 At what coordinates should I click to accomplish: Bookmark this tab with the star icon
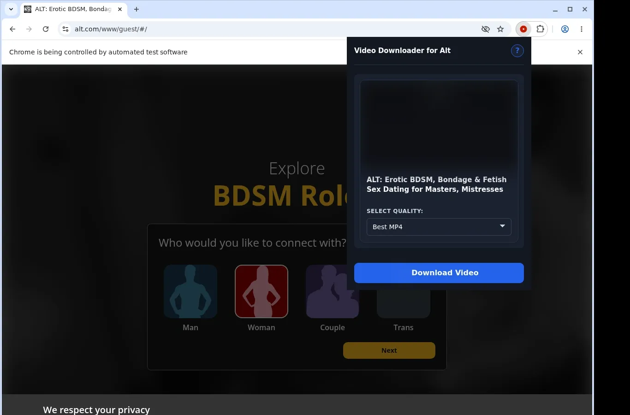(x=500, y=29)
